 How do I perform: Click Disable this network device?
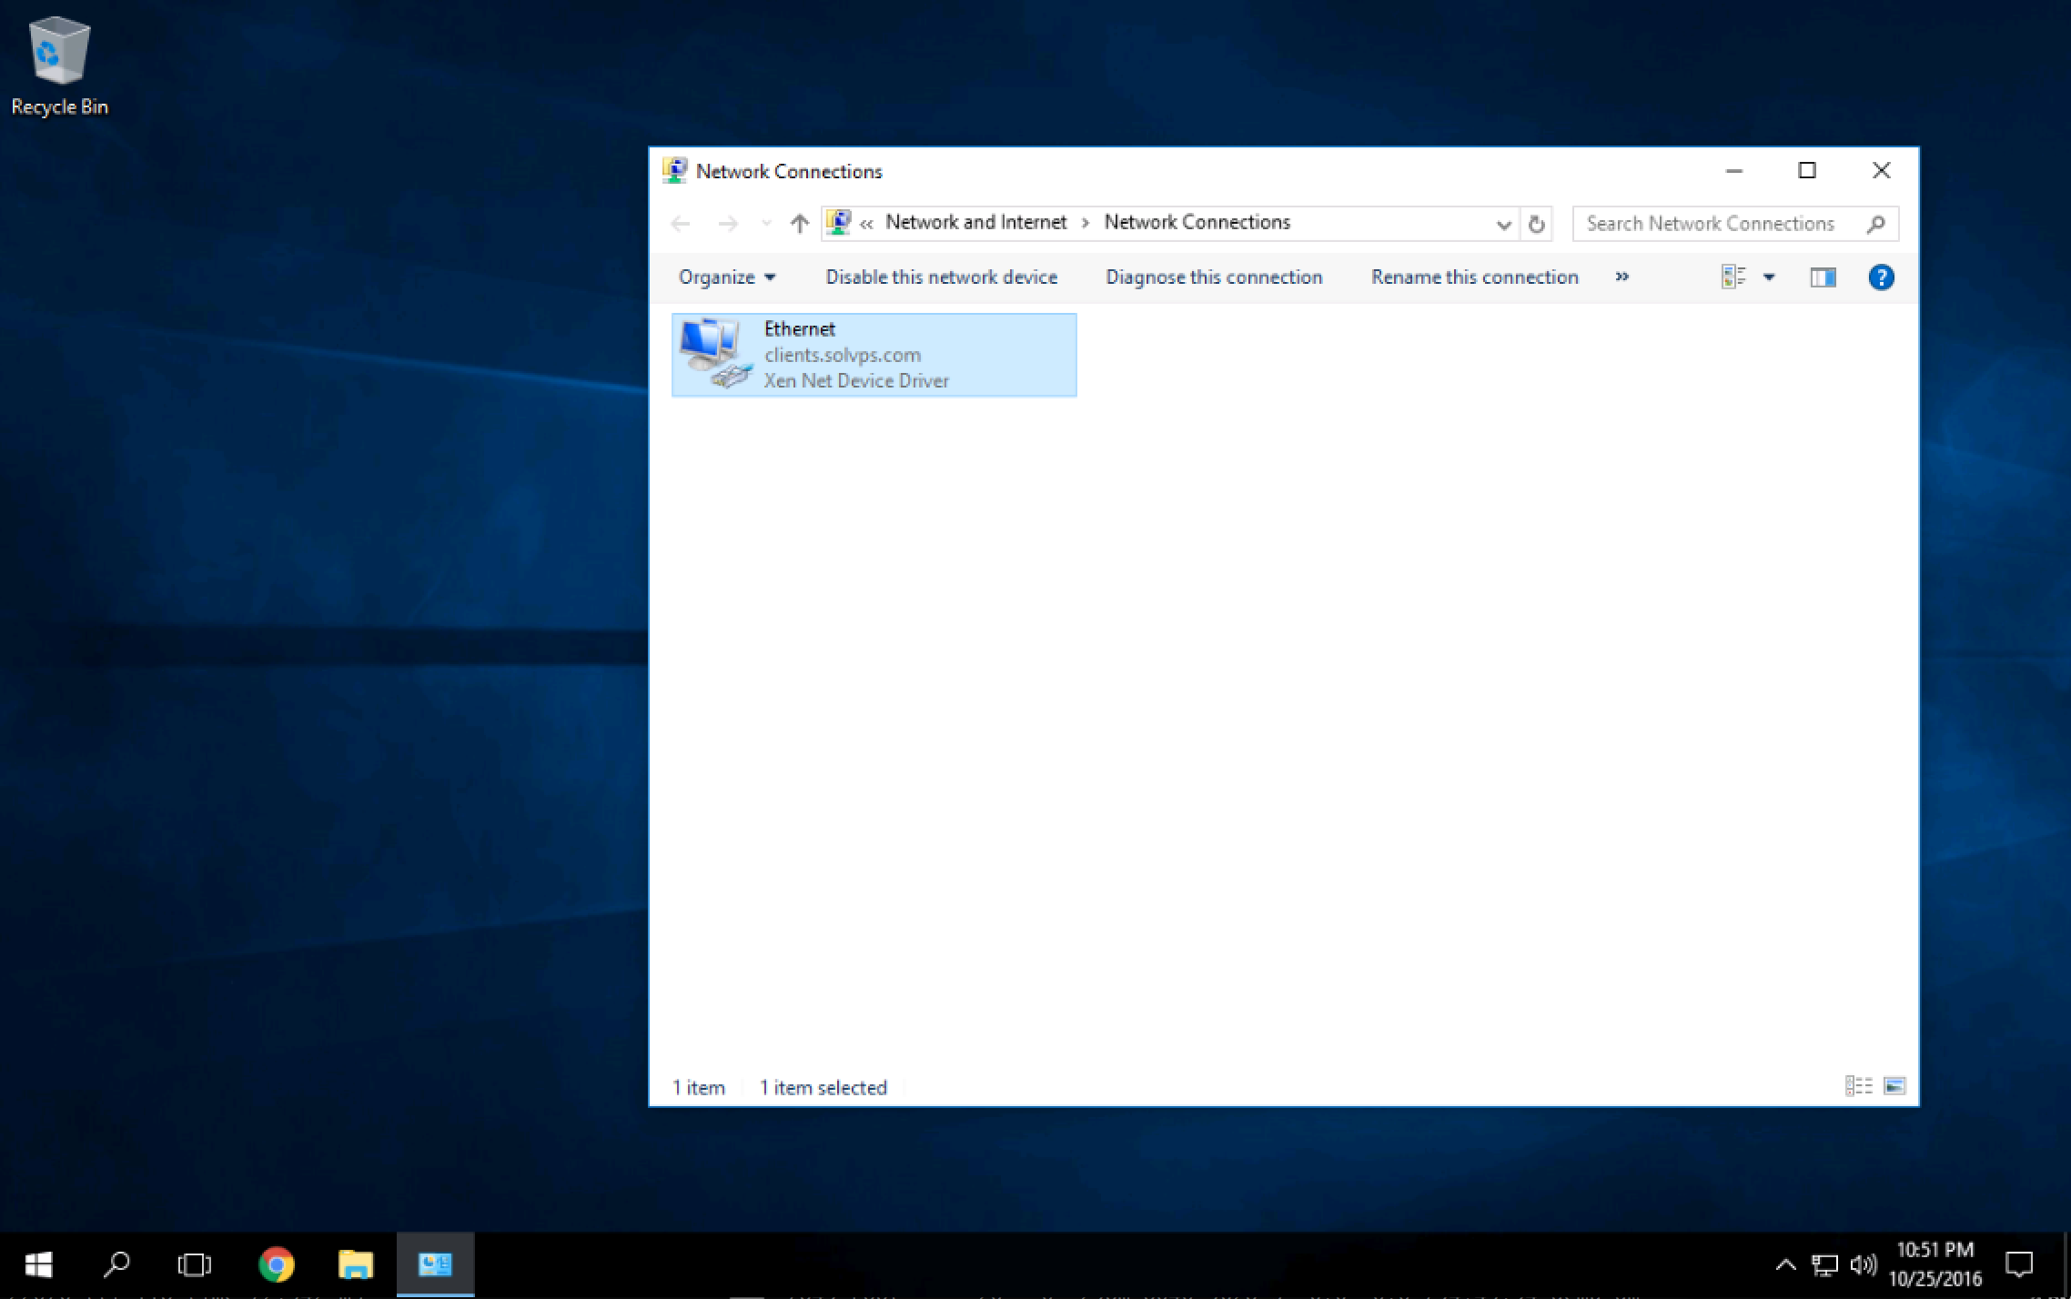pyautogui.click(x=941, y=277)
